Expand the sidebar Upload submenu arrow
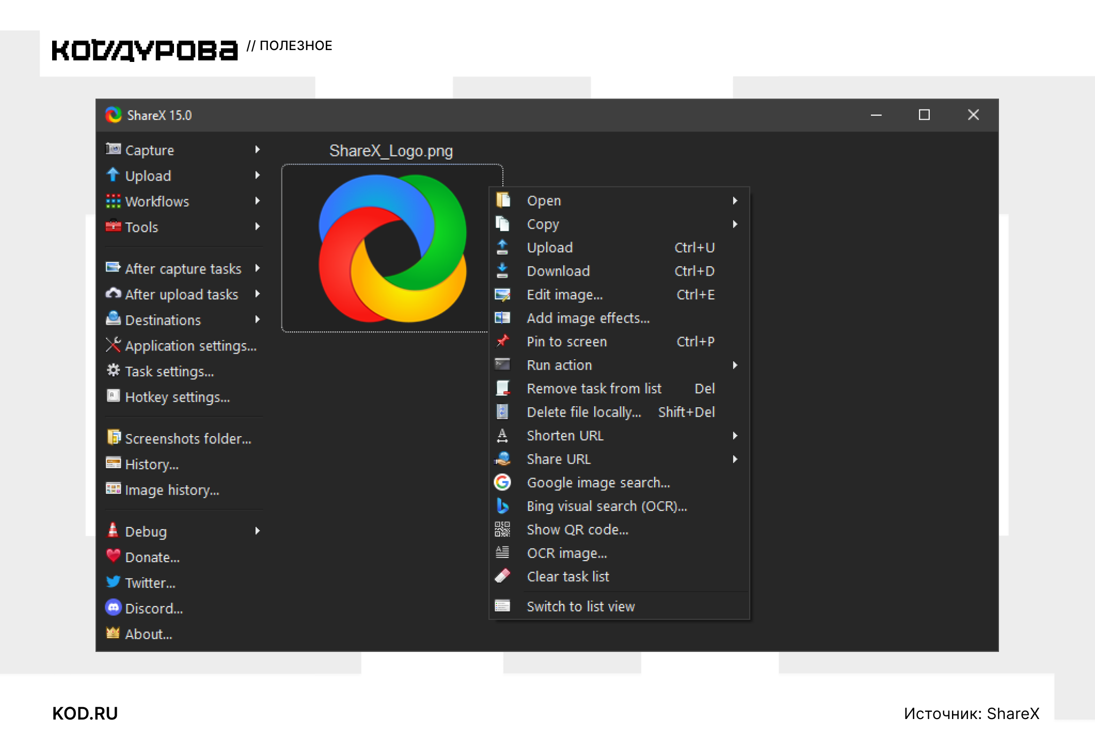This screenshot has width=1095, height=750. [x=257, y=175]
